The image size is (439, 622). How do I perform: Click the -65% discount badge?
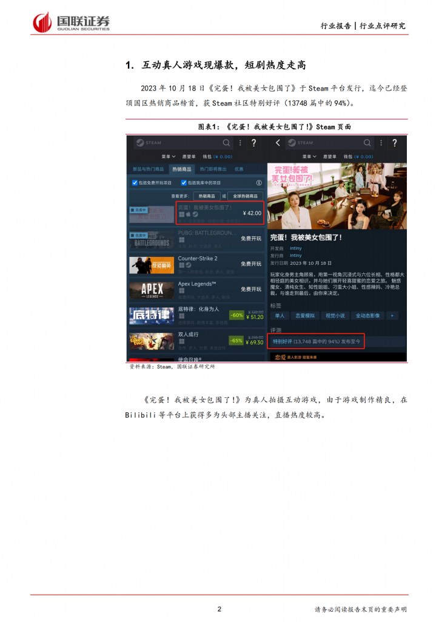[x=236, y=341]
